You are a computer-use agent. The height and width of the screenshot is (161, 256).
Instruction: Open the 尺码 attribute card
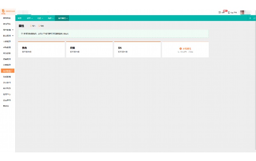tap(89, 49)
